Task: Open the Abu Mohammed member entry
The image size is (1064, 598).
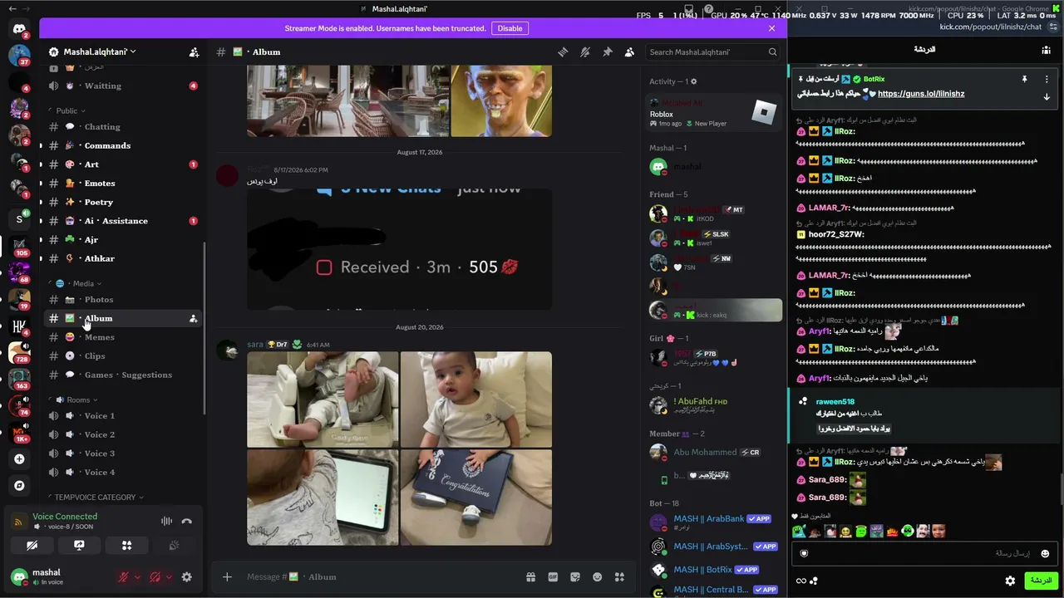Action: tap(715, 453)
